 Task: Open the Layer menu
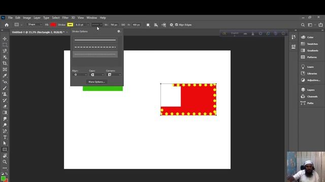[x=37, y=18]
